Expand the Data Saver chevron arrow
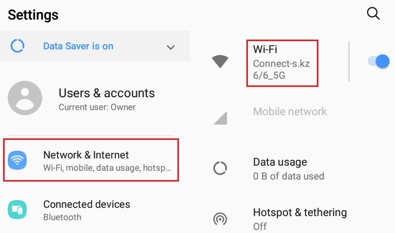 (171, 47)
